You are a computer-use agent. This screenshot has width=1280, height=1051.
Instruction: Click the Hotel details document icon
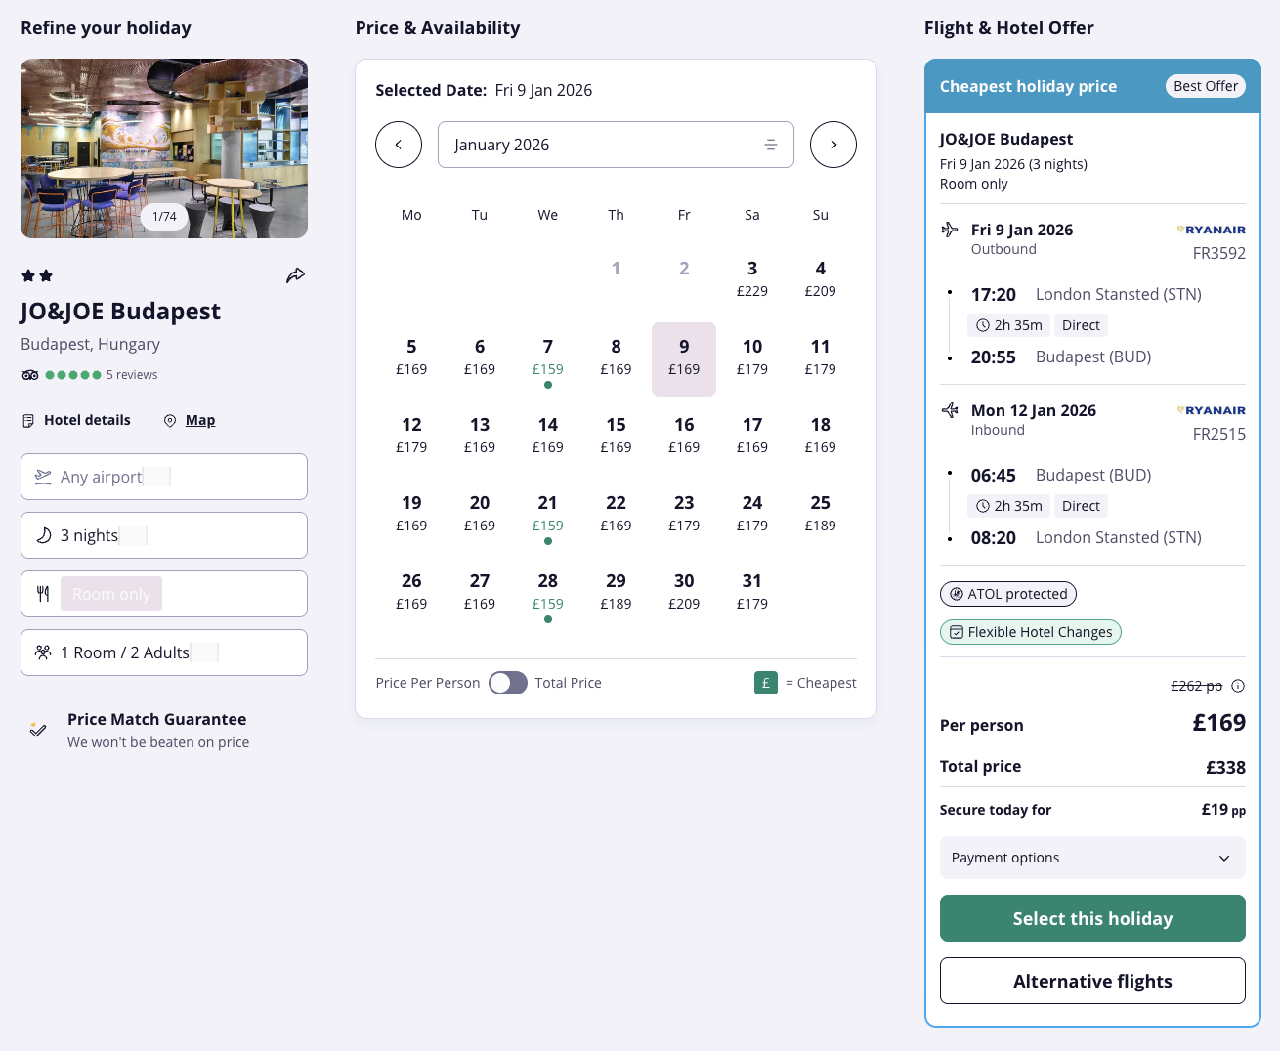click(28, 421)
